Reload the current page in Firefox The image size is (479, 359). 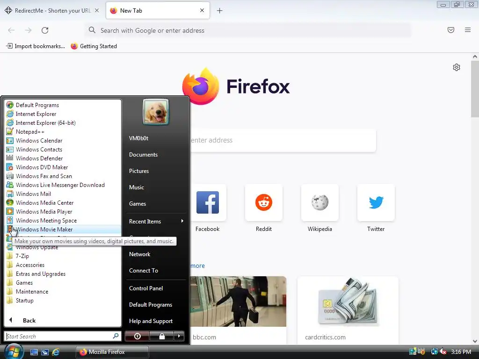45,30
